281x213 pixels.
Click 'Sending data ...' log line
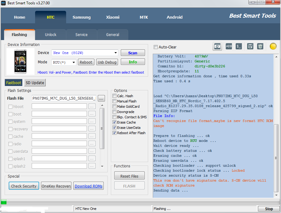(x=170, y=190)
